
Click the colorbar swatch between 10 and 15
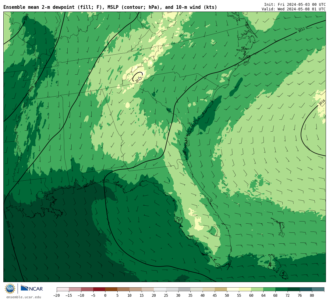(136, 289)
